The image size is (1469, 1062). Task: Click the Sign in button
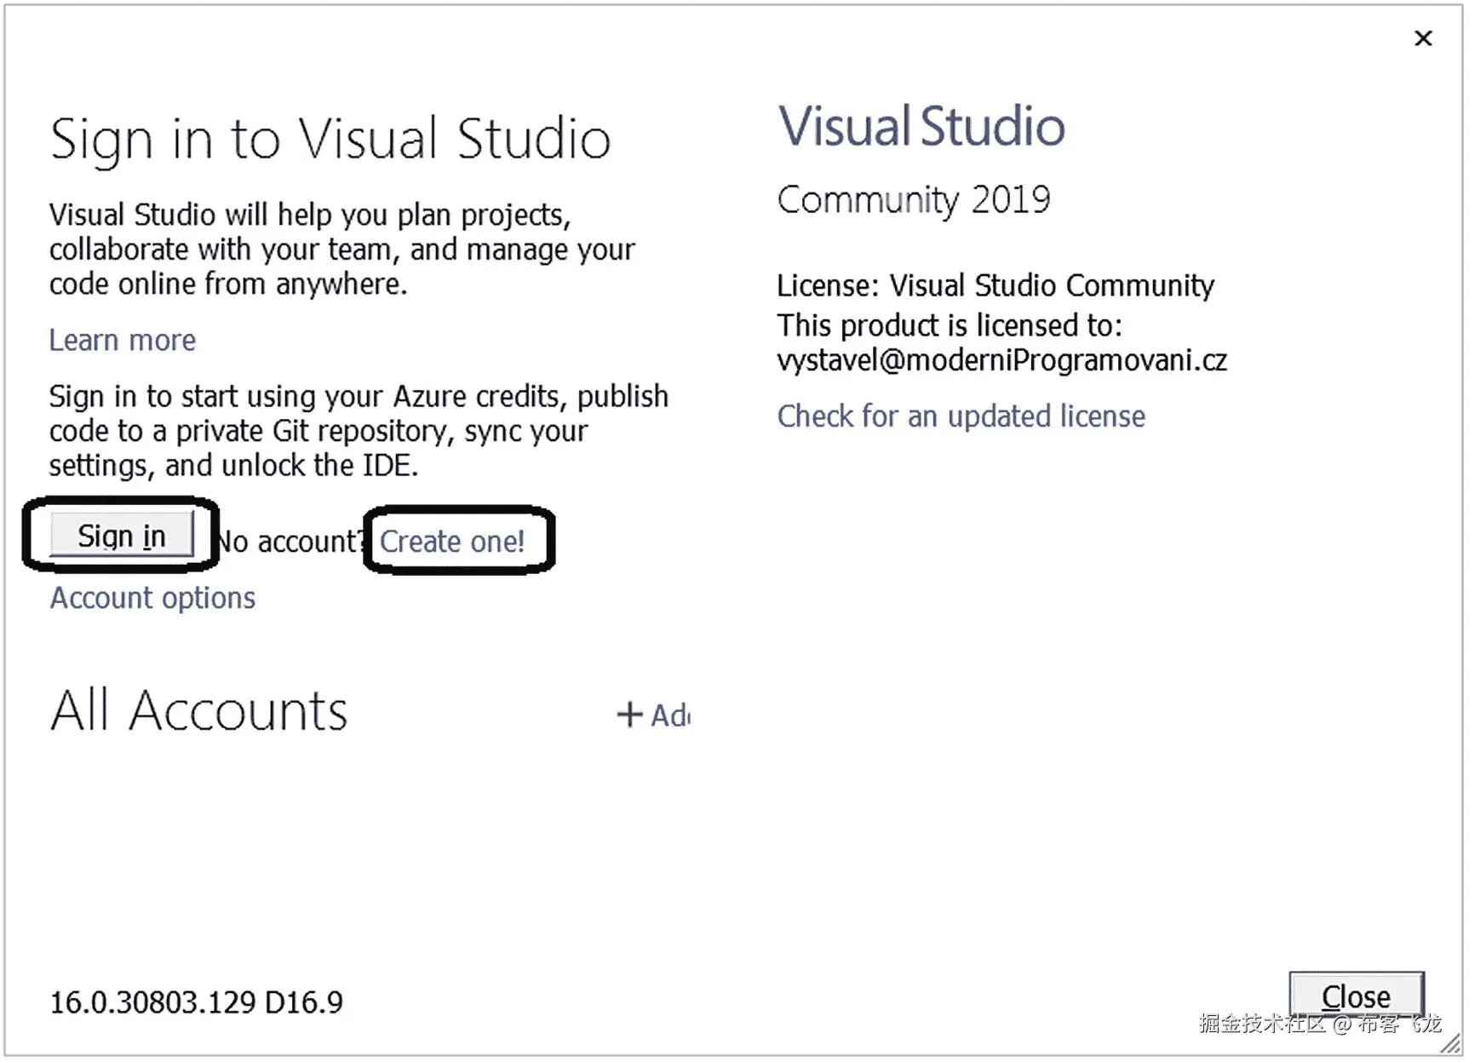(122, 535)
